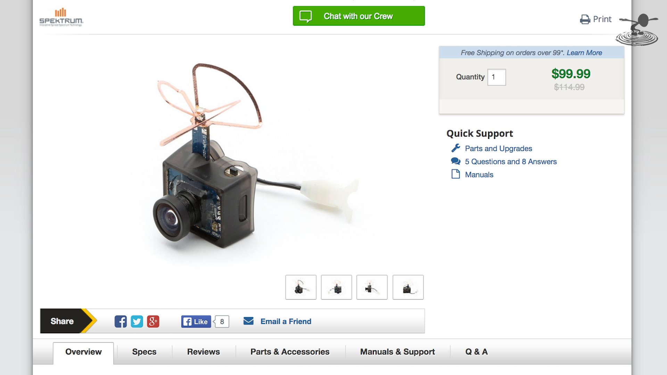Image resolution: width=667 pixels, height=375 pixels.
Task: Click the printer icon
Action: [585, 19]
